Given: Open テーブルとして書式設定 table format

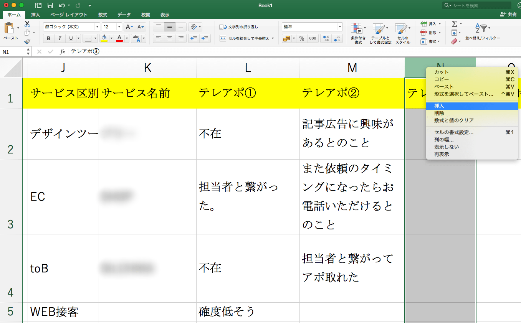Looking at the screenshot, I should pyautogui.click(x=380, y=33).
